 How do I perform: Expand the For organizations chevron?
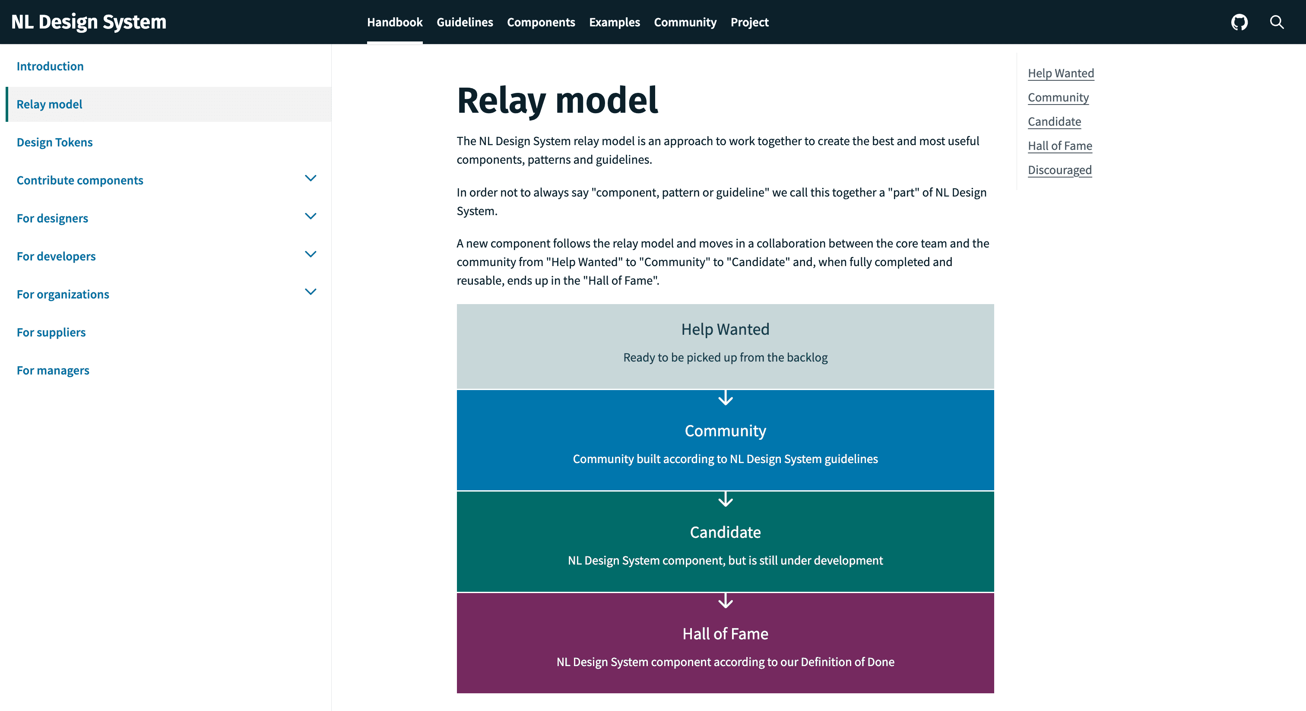(310, 292)
